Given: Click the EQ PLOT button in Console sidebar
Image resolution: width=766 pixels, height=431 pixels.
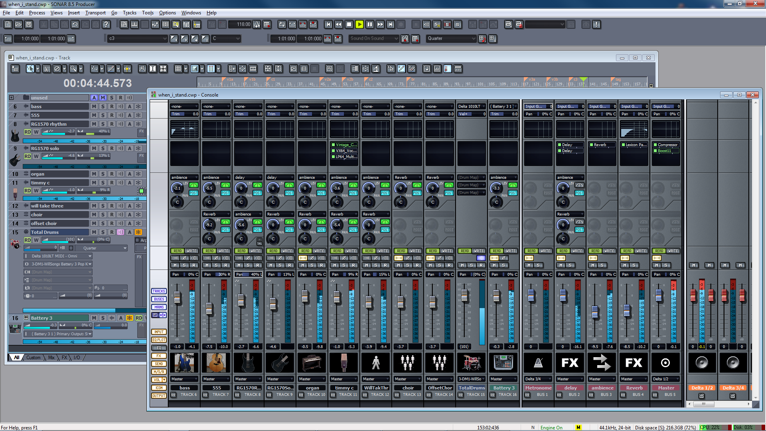Looking at the screenshot, I should (159, 340).
